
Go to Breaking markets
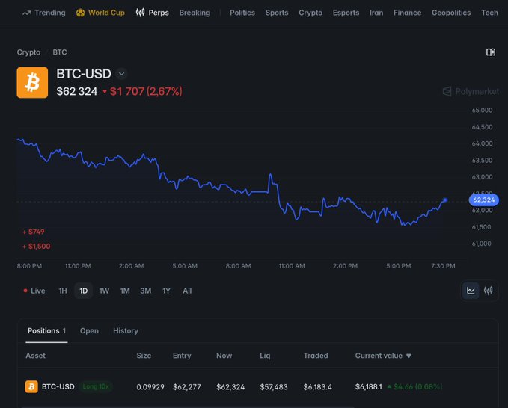tap(195, 13)
